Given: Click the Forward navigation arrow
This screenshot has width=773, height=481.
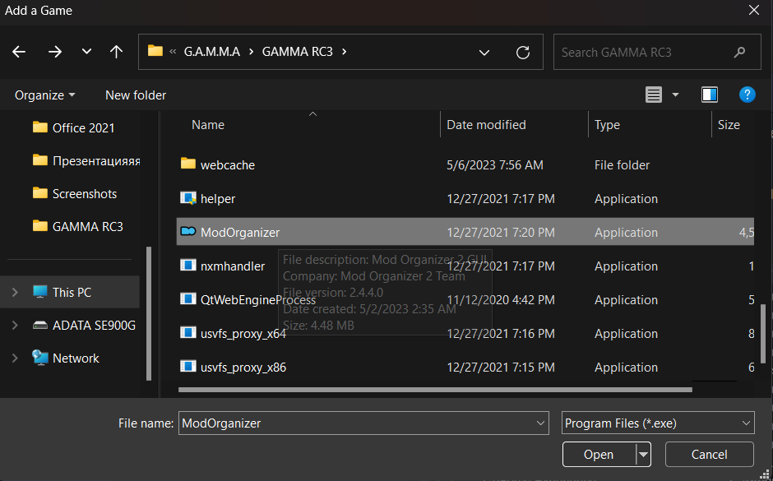Looking at the screenshot, I should click(x=55, y=52).
